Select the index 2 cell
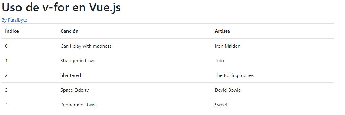Screen dimensions: 345x115 (6, 75)
